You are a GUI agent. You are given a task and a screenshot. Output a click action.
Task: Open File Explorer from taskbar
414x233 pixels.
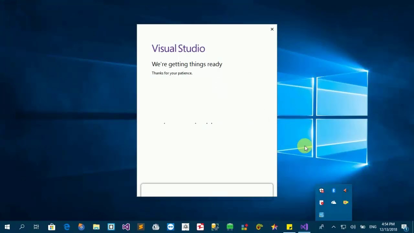click(96, 227)
